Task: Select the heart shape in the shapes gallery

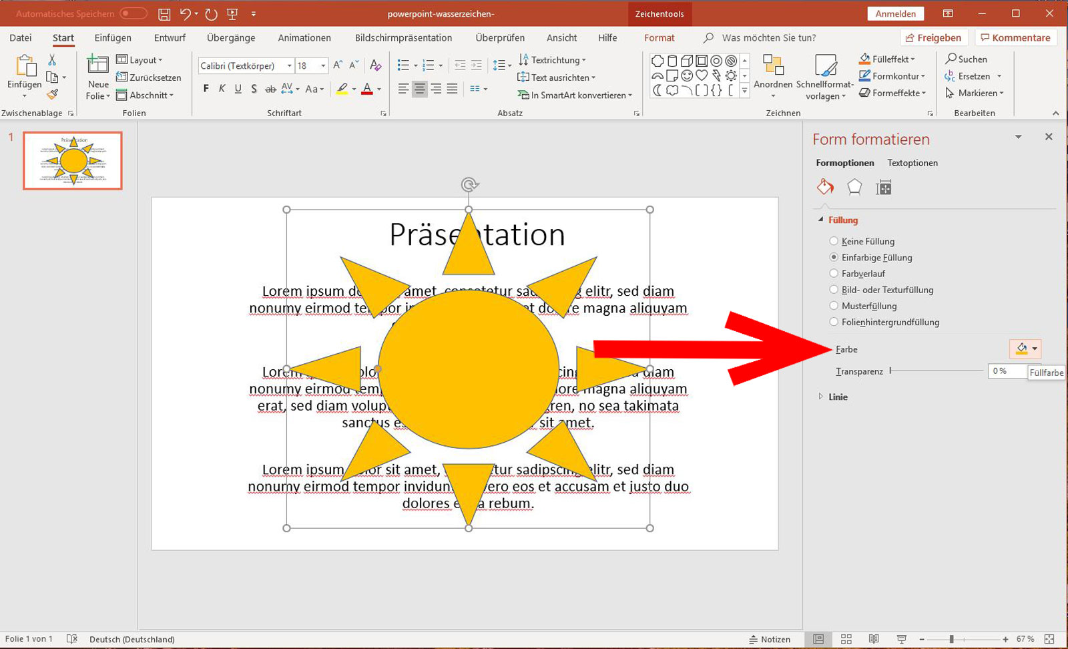Action: [x=702, y=75]
